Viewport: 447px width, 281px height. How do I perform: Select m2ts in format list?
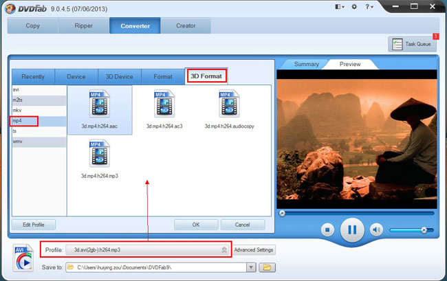[x=39, y=100]
